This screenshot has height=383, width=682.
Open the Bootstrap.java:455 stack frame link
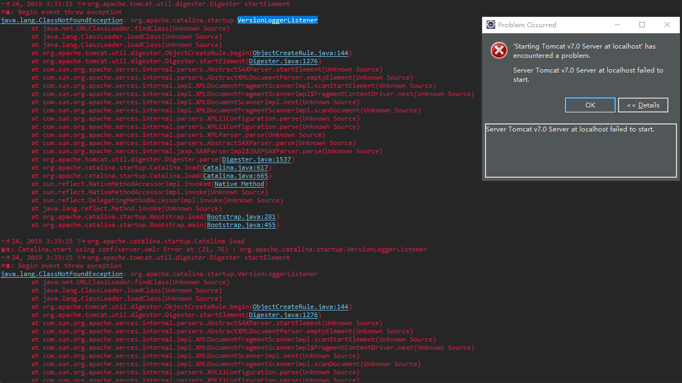click(241, 225)
